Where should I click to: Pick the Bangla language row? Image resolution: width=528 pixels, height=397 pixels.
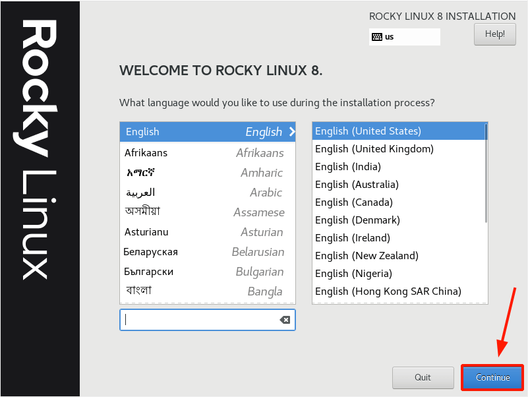tap(208, 291)
